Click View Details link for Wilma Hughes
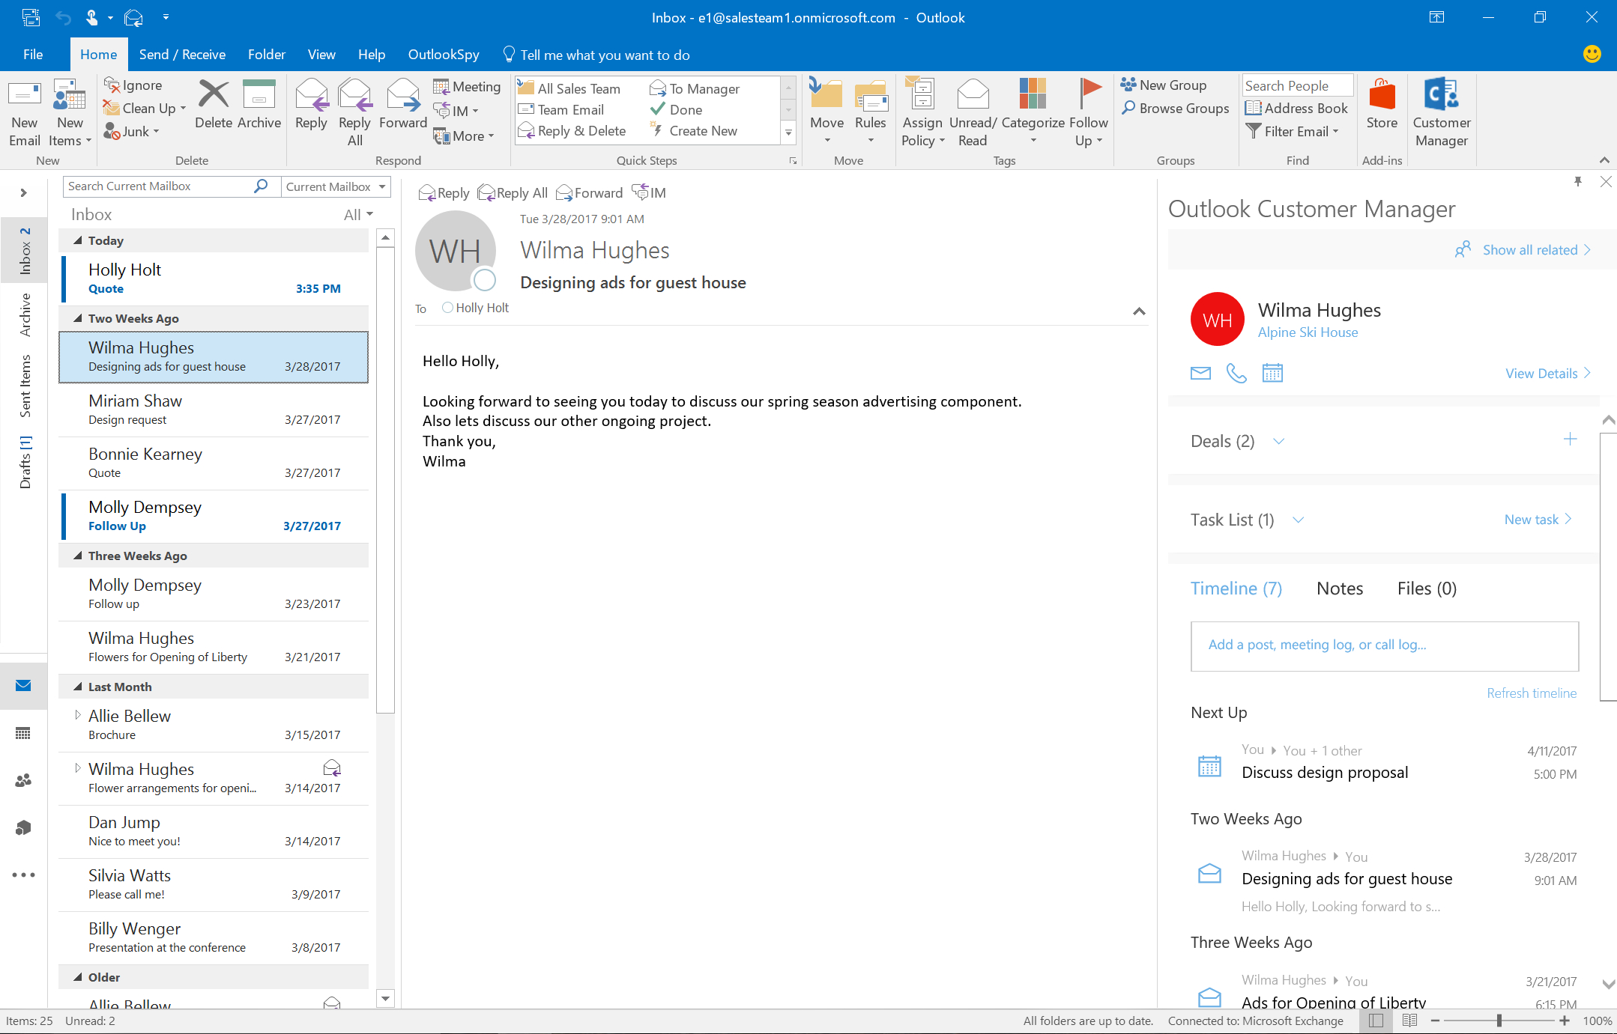This screenshot has height=1034, width=1617. pos(1541,374)
